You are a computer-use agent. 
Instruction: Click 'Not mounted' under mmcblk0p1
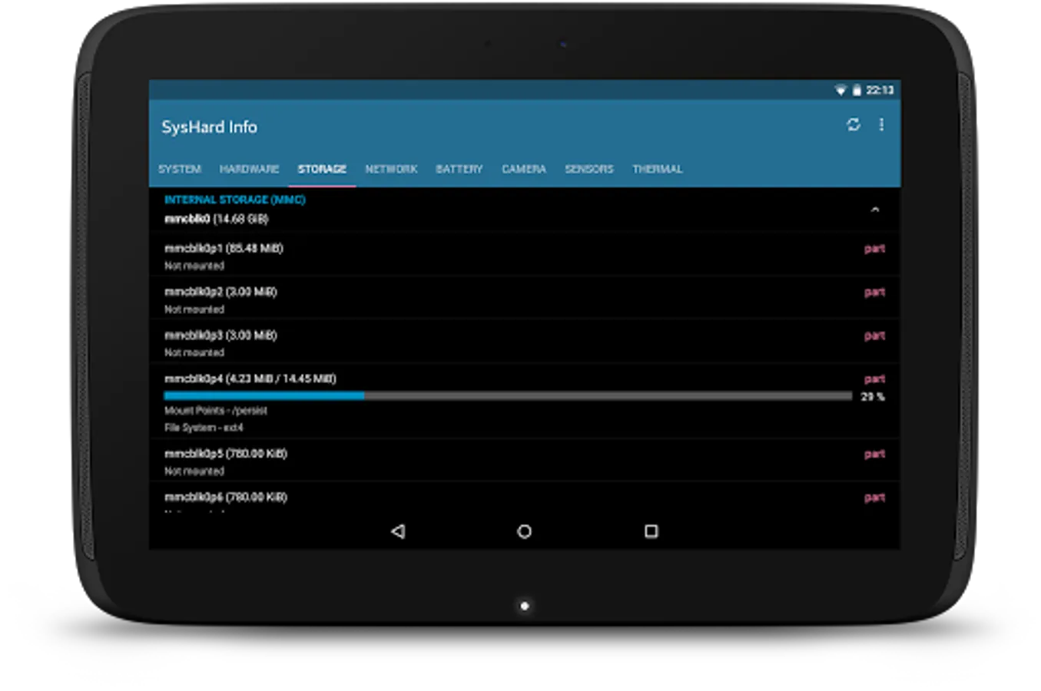[x=194, y=266]
